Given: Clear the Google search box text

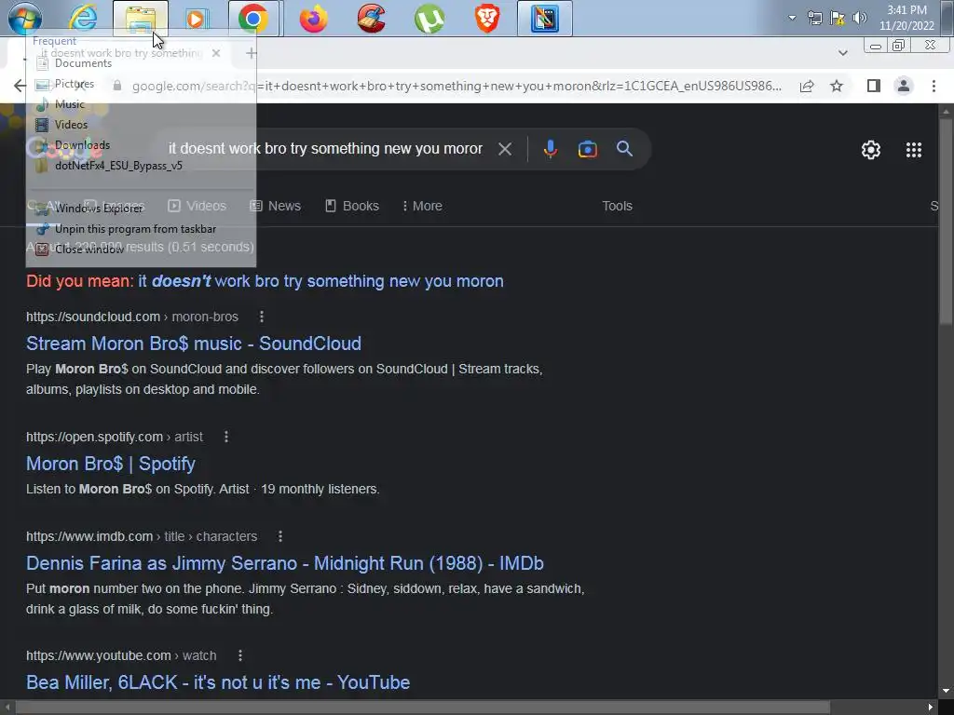Looking at the screenshot, I should pos(505,149).
